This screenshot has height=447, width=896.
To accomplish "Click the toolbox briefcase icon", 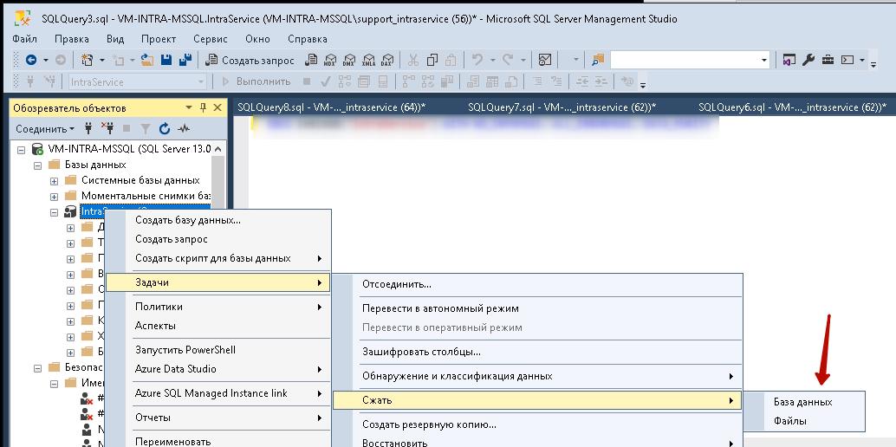I will tap(828, 60).
